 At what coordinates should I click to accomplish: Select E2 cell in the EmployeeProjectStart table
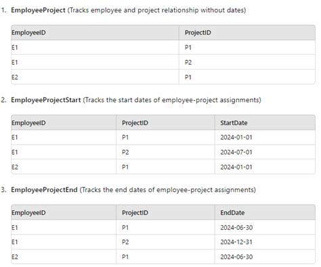[15, 167]
